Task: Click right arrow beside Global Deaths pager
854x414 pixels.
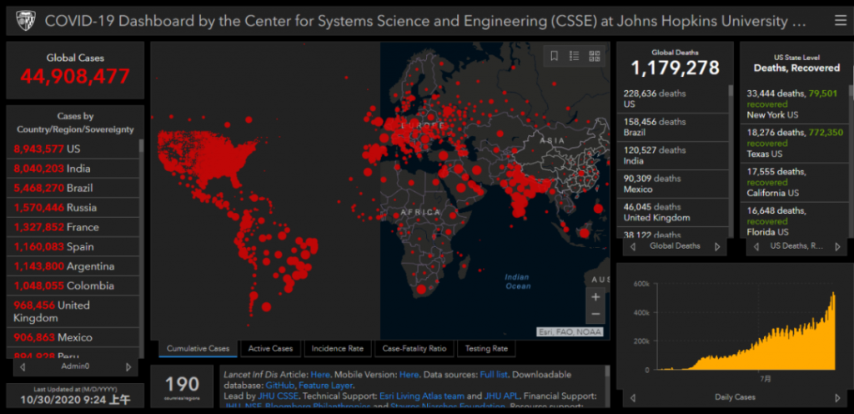Action: (x=717, y=246)
